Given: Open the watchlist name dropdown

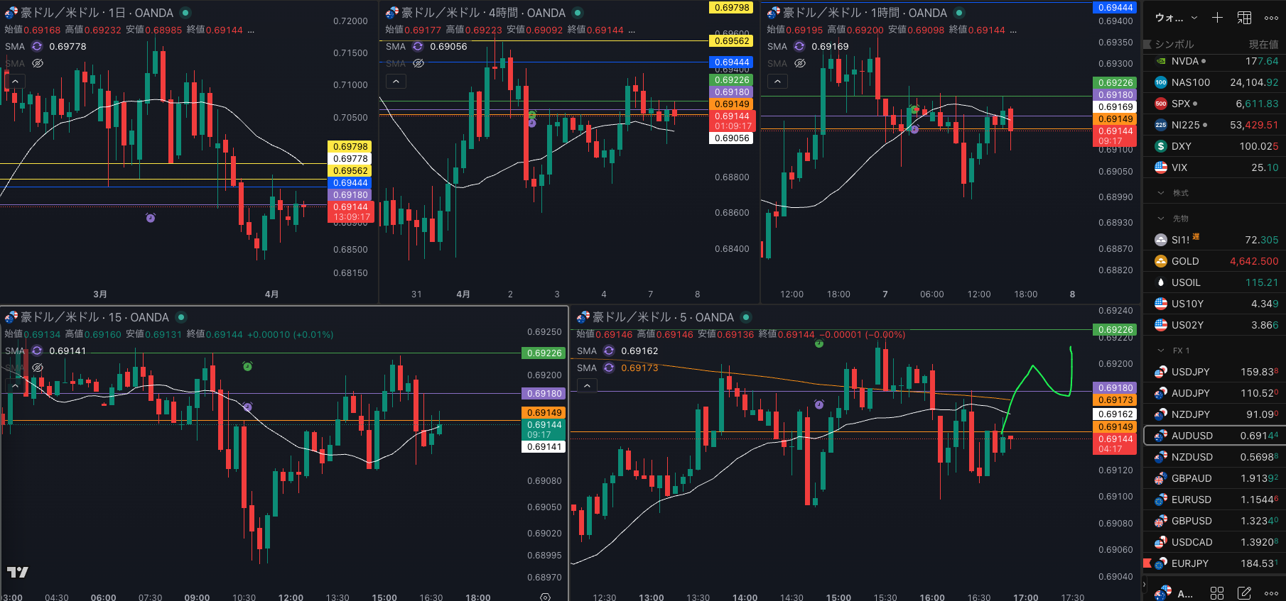Looking at the screenshot, I should coord(1194,18).
